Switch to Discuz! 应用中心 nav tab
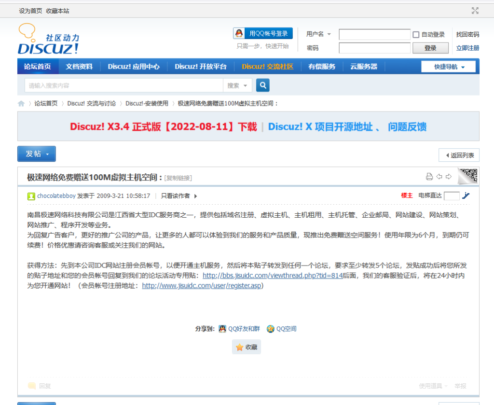Viewport: 494px width, 405px height. point(134,67)
